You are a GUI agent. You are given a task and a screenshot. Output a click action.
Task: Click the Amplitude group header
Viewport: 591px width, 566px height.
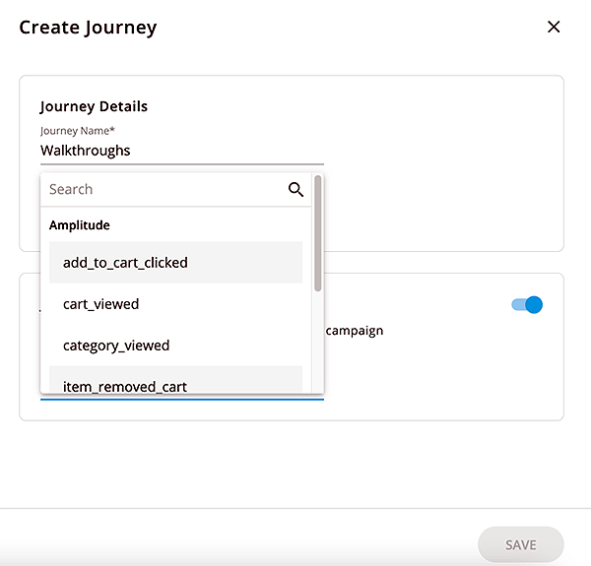pos(80,225)
